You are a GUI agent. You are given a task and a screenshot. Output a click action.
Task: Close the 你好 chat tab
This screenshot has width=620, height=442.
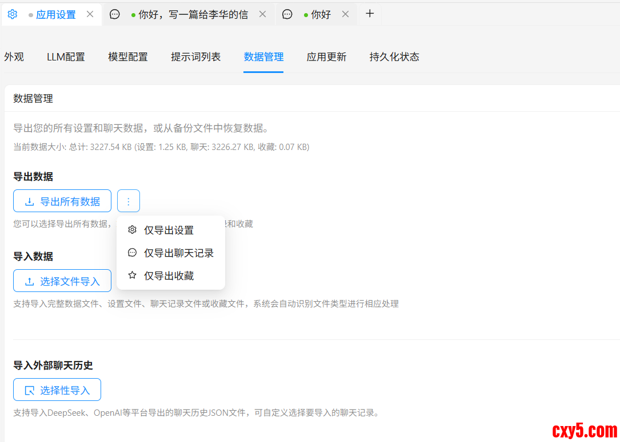click(345, 14)
